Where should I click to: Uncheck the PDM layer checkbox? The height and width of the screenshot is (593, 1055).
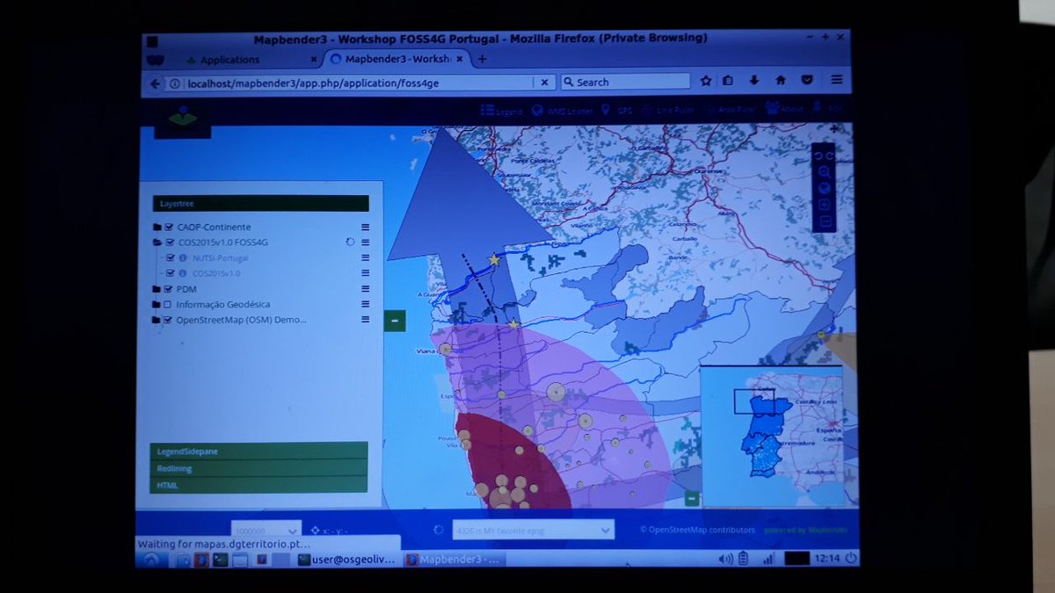coord(169,288)
